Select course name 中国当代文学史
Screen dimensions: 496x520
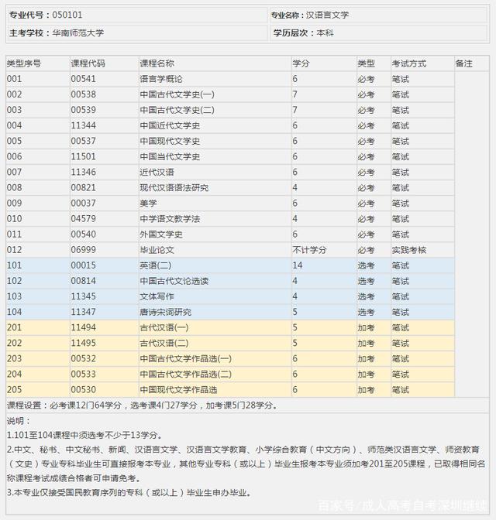pos(170,156)
